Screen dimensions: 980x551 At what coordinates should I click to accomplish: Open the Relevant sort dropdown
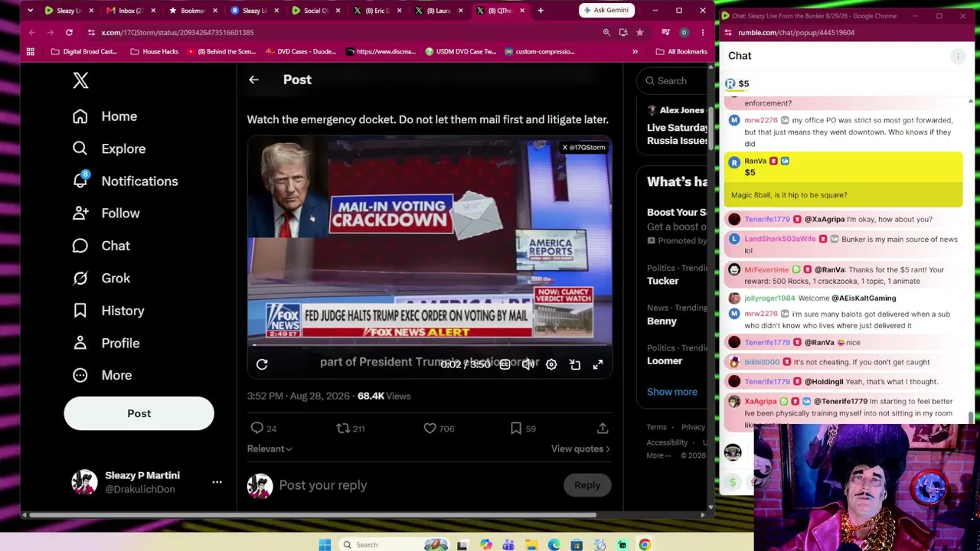pyautogui.click(x=269, y=448)
